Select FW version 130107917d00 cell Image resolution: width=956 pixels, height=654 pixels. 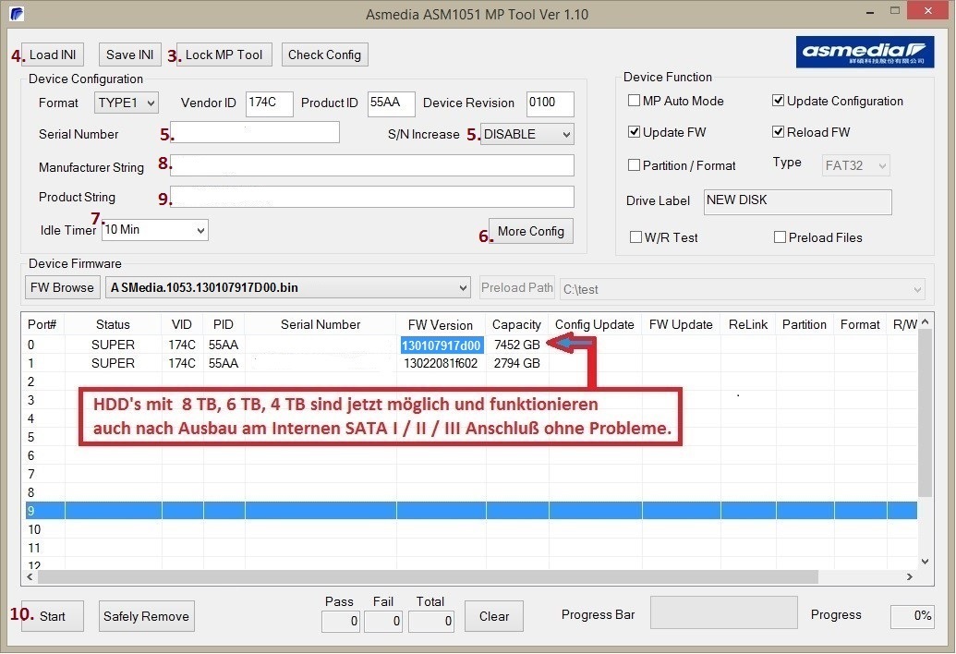point(441,345)
